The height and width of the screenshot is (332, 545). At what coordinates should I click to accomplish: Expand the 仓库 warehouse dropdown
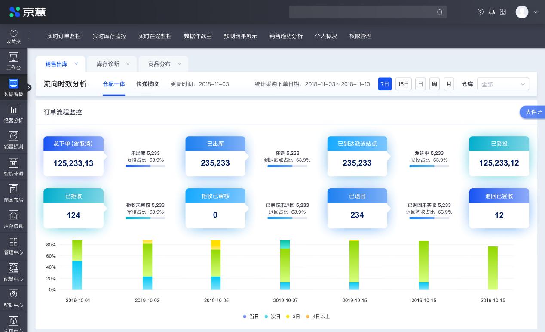pyautogui.click(x=503, y=84)
